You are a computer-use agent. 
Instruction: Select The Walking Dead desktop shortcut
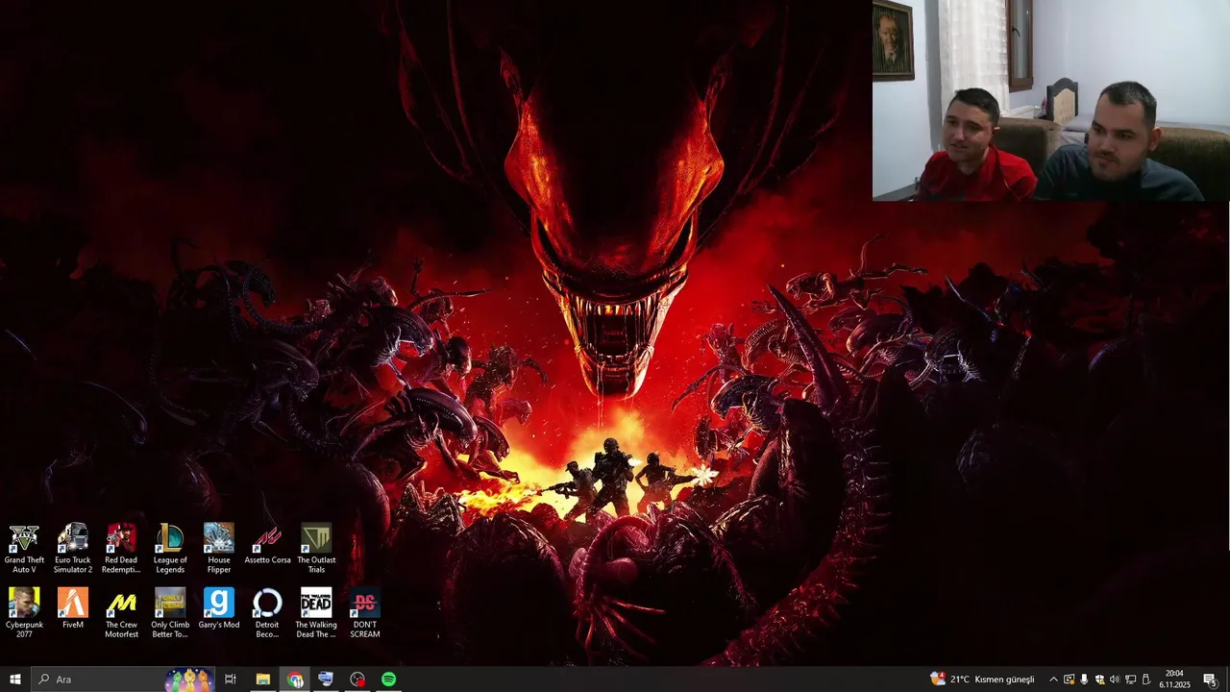pos(316,613)
